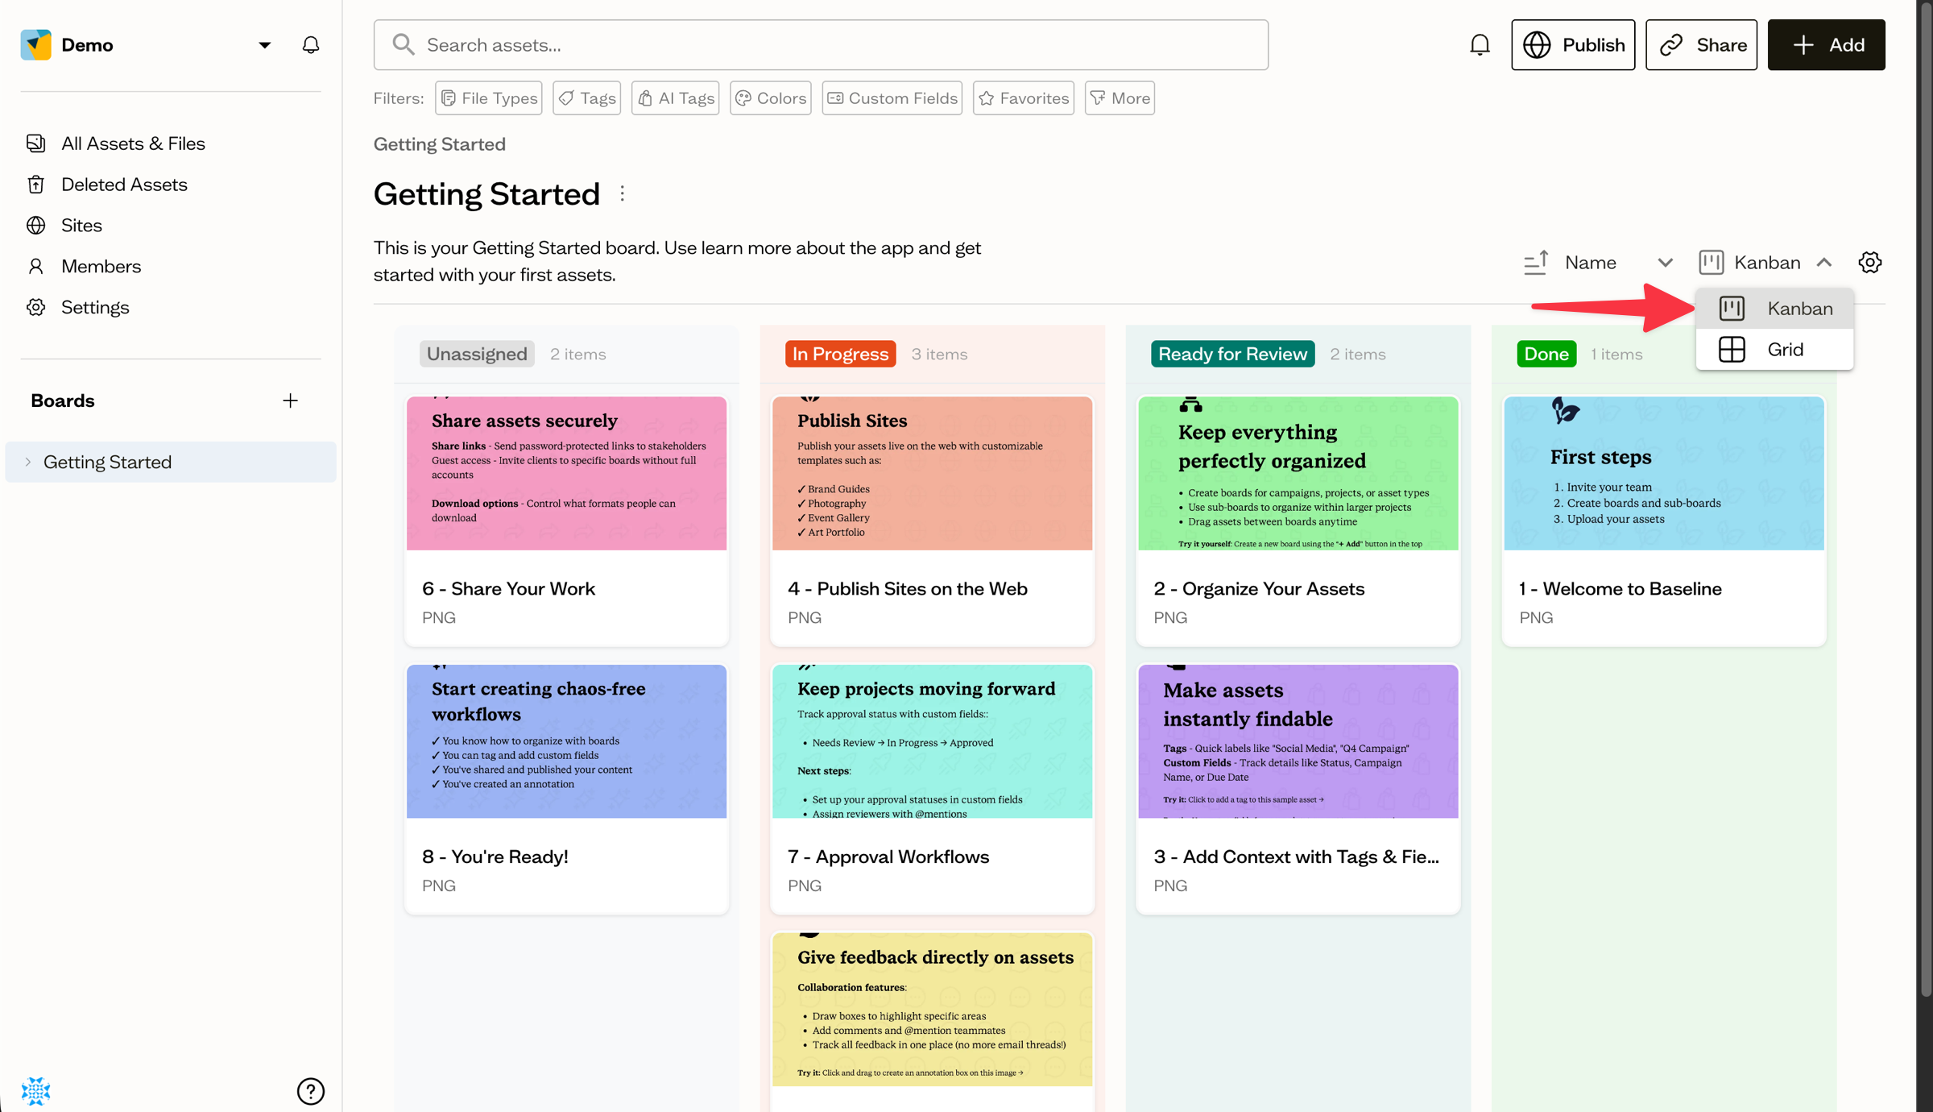1933x1112 pixels.
Task: Open board options three-dot menu
Action: tap(623, 194)
